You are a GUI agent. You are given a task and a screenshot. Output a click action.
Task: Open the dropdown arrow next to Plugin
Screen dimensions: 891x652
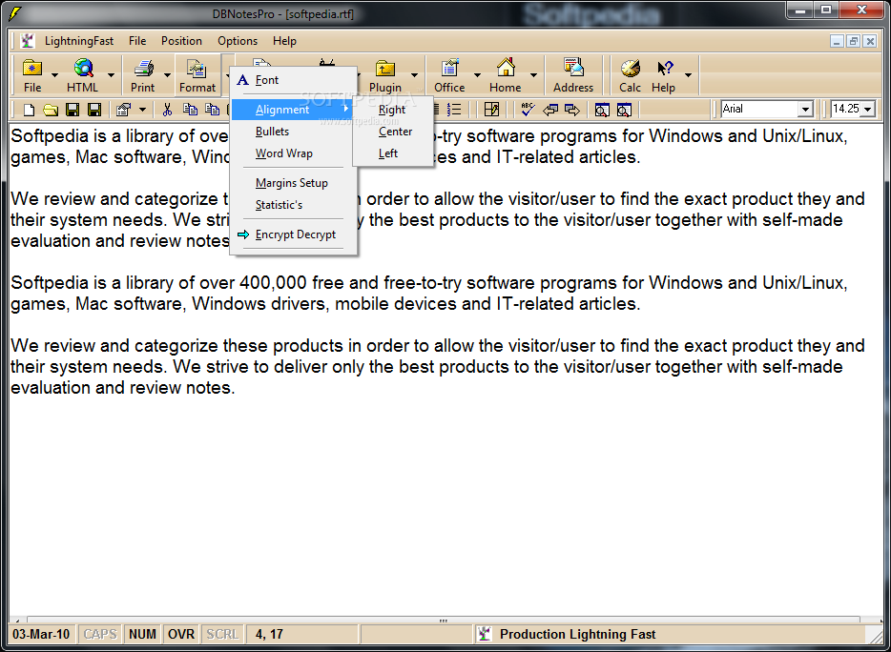click(414, 75)
